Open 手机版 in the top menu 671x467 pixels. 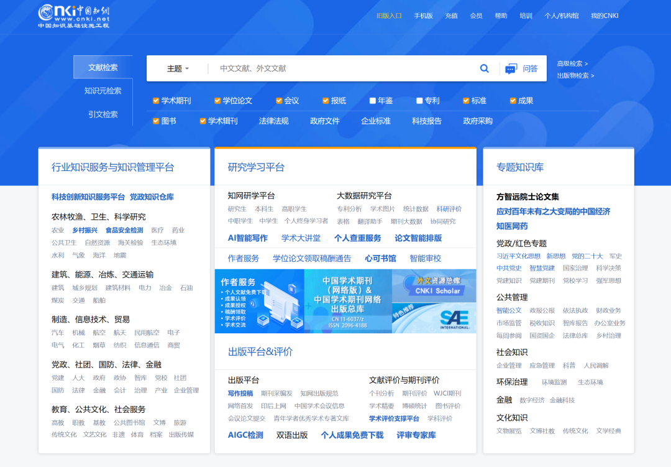[422, 15]
